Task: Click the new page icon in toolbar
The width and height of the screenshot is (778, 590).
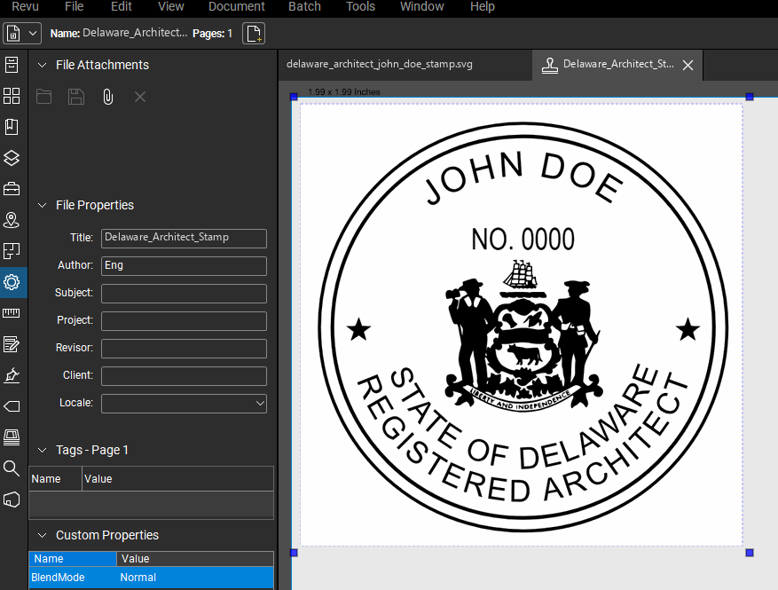Action: pos(254,34)
